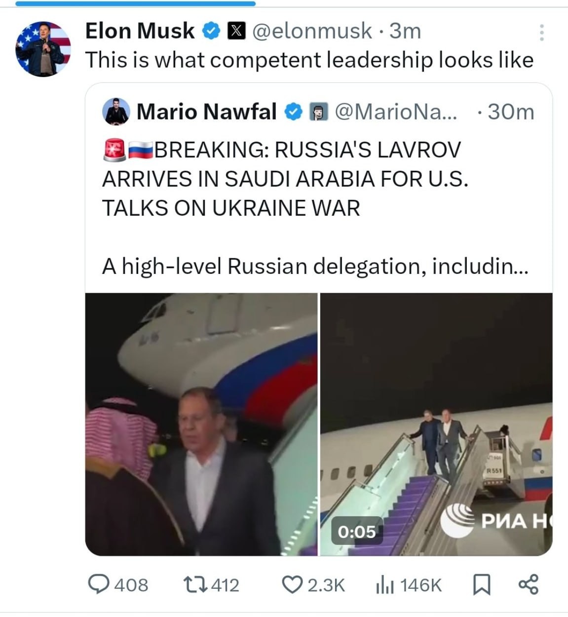Open Mario Nawfal's avatar
568x617 pixels.
(116, 112)
